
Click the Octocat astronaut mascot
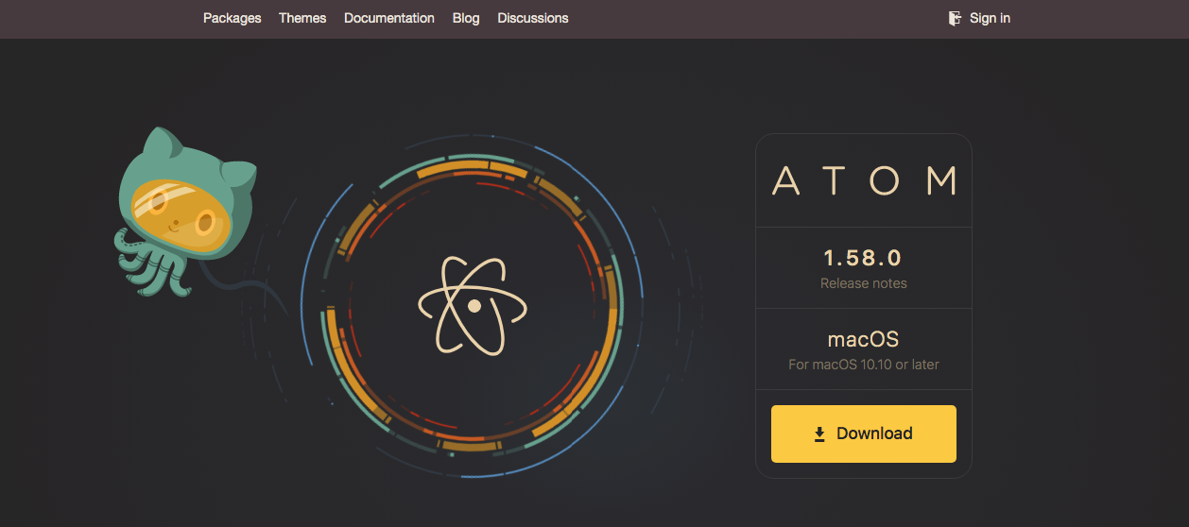(x=184, y=212)
